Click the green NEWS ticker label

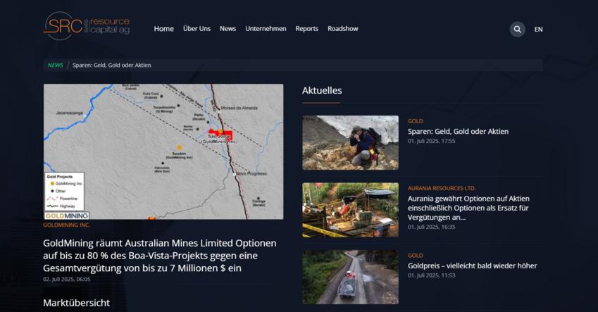point(56,65)
